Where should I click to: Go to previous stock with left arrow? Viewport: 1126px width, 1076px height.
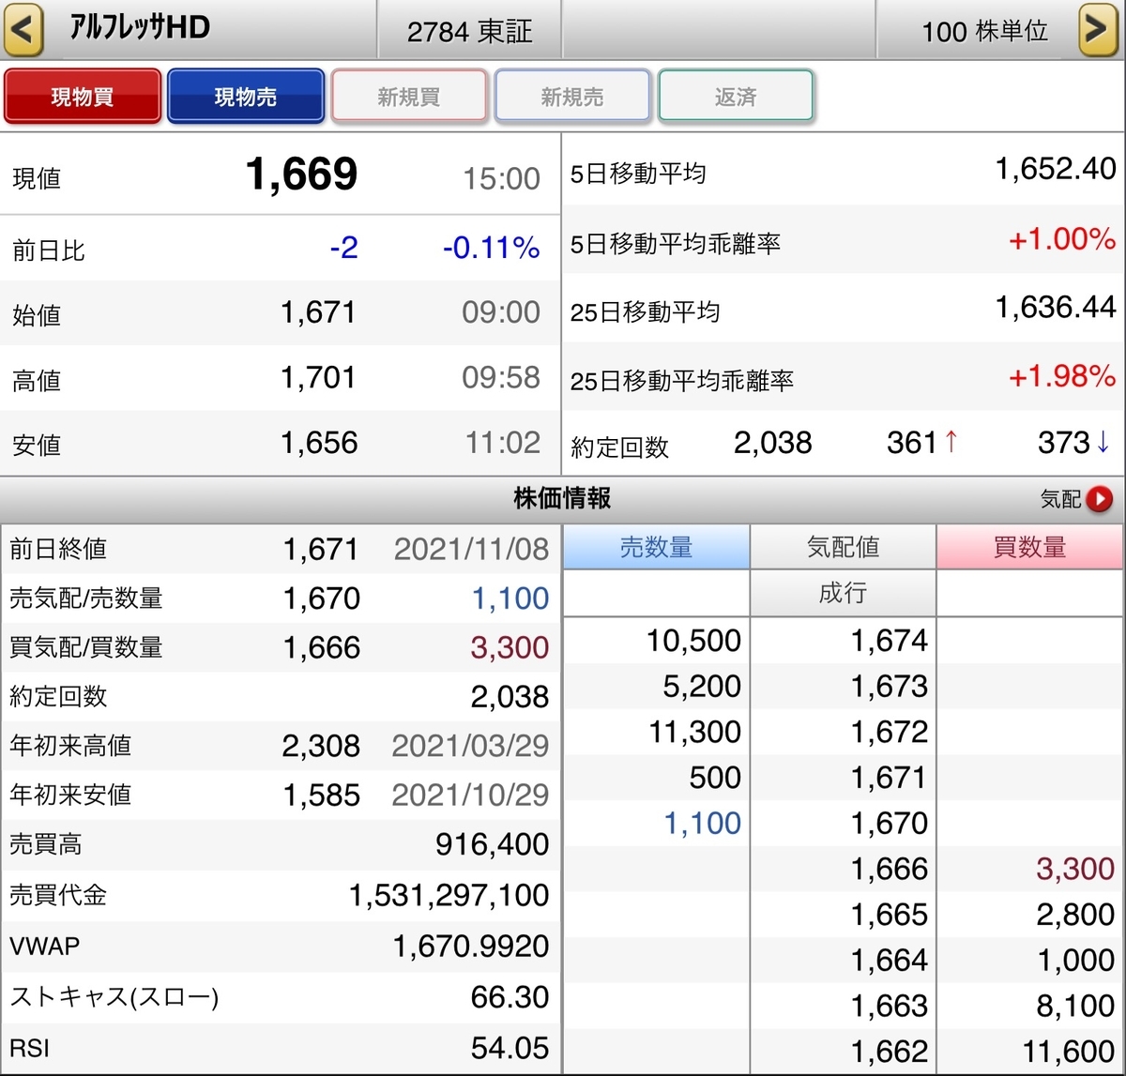click(23, 29)
